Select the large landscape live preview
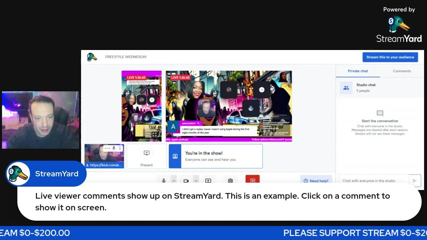Screen dimensions: 427x240 click(x=229, y=106)
